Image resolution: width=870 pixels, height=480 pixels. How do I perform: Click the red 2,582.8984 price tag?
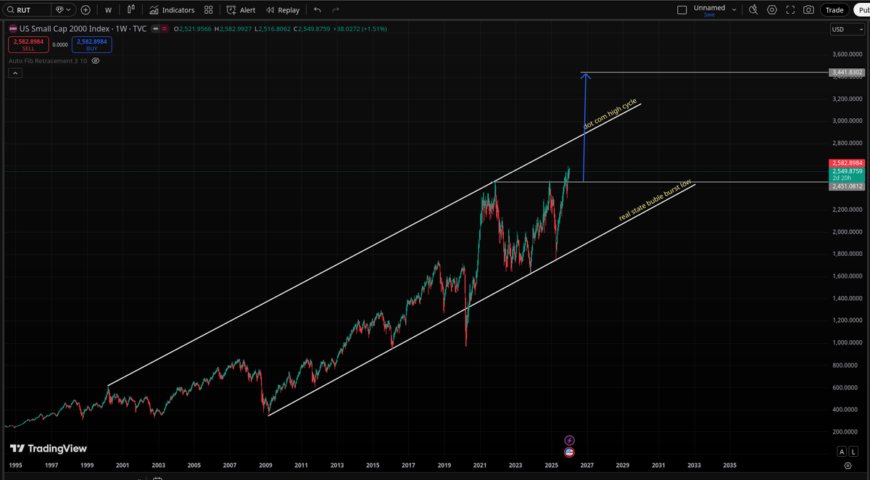pos(847,164)
